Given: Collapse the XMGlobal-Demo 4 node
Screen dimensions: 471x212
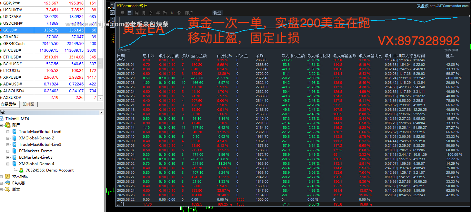Looking at the screenshot, I should [8, 163].
